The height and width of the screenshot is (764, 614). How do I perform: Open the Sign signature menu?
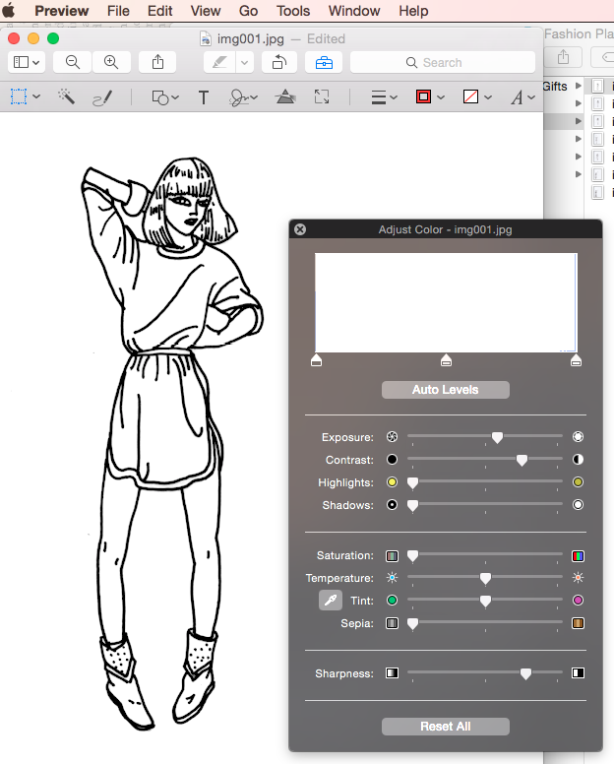[242, 97]
